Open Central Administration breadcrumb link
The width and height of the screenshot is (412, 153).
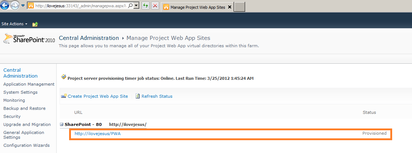pyautogui.click(x=89, y=38)
